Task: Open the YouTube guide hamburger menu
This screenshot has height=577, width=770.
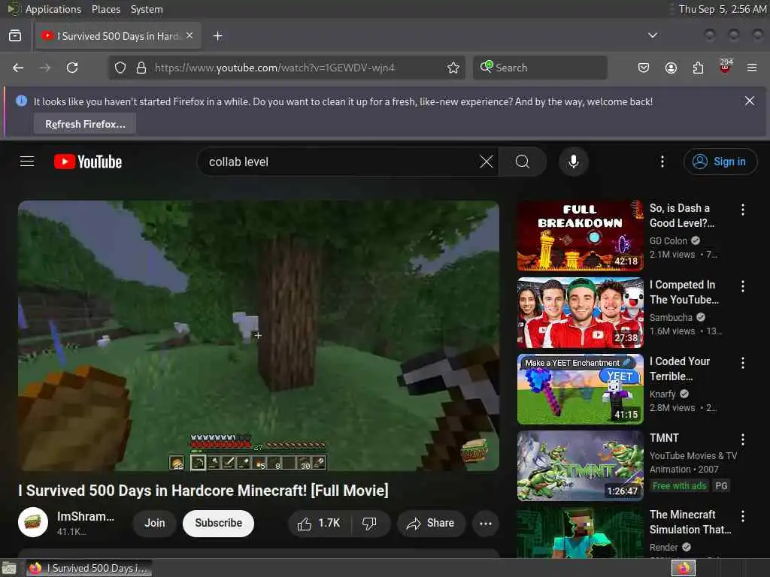Action: [27, 162]
